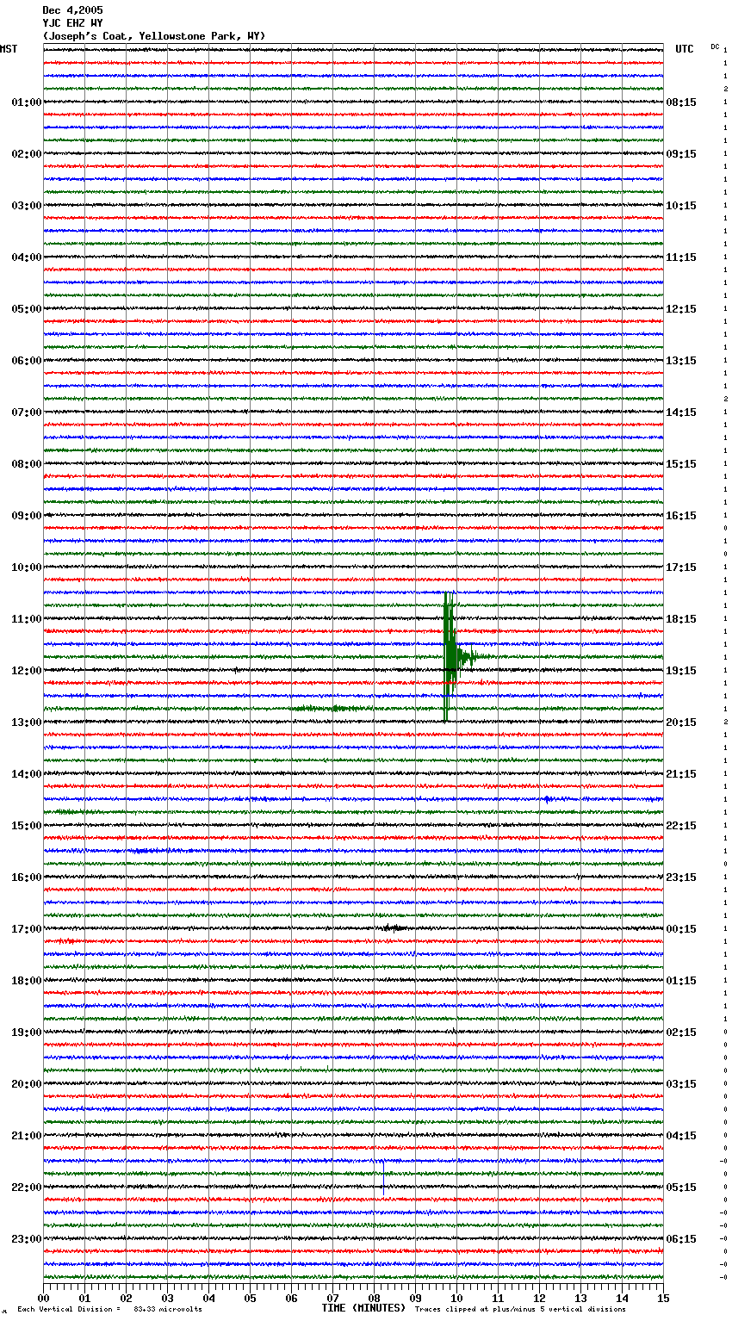
Task: Click the "23:00" MST hour label
Action: click(x=26, y=1239)
